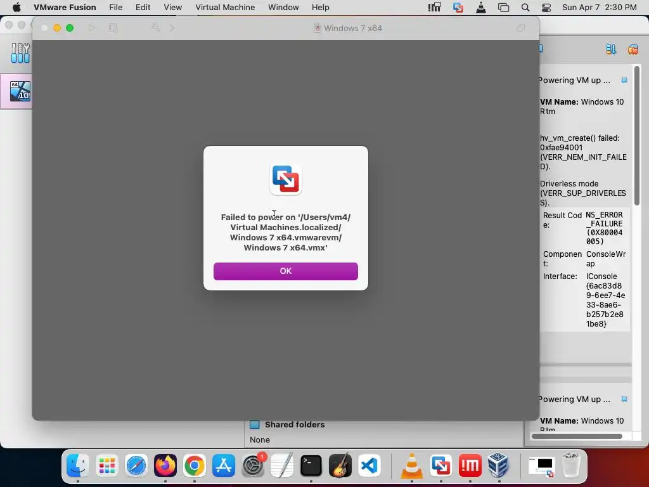The width and height of the screenshot is (649, 487).
Task: Open VirtualBox from the Dock
Action: (499, 465)
